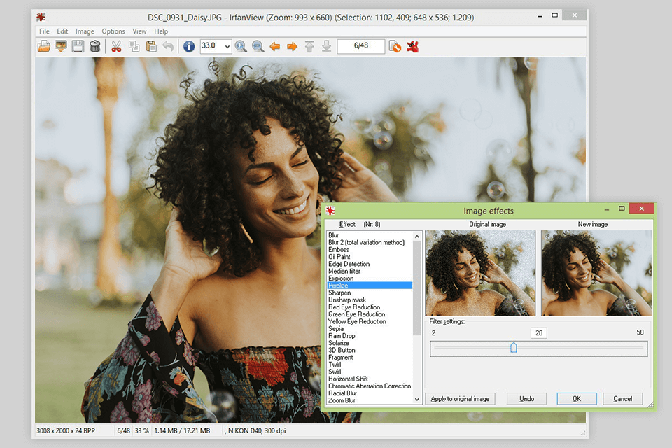The height and width of the screenshot is (448, 672).
Task: Expand the zoom level 33.0 dropdown
Action: coord(226,47)
